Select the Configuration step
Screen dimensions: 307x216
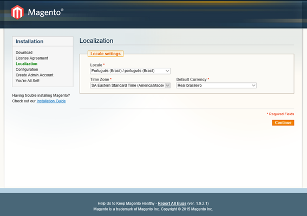(27, 69)
